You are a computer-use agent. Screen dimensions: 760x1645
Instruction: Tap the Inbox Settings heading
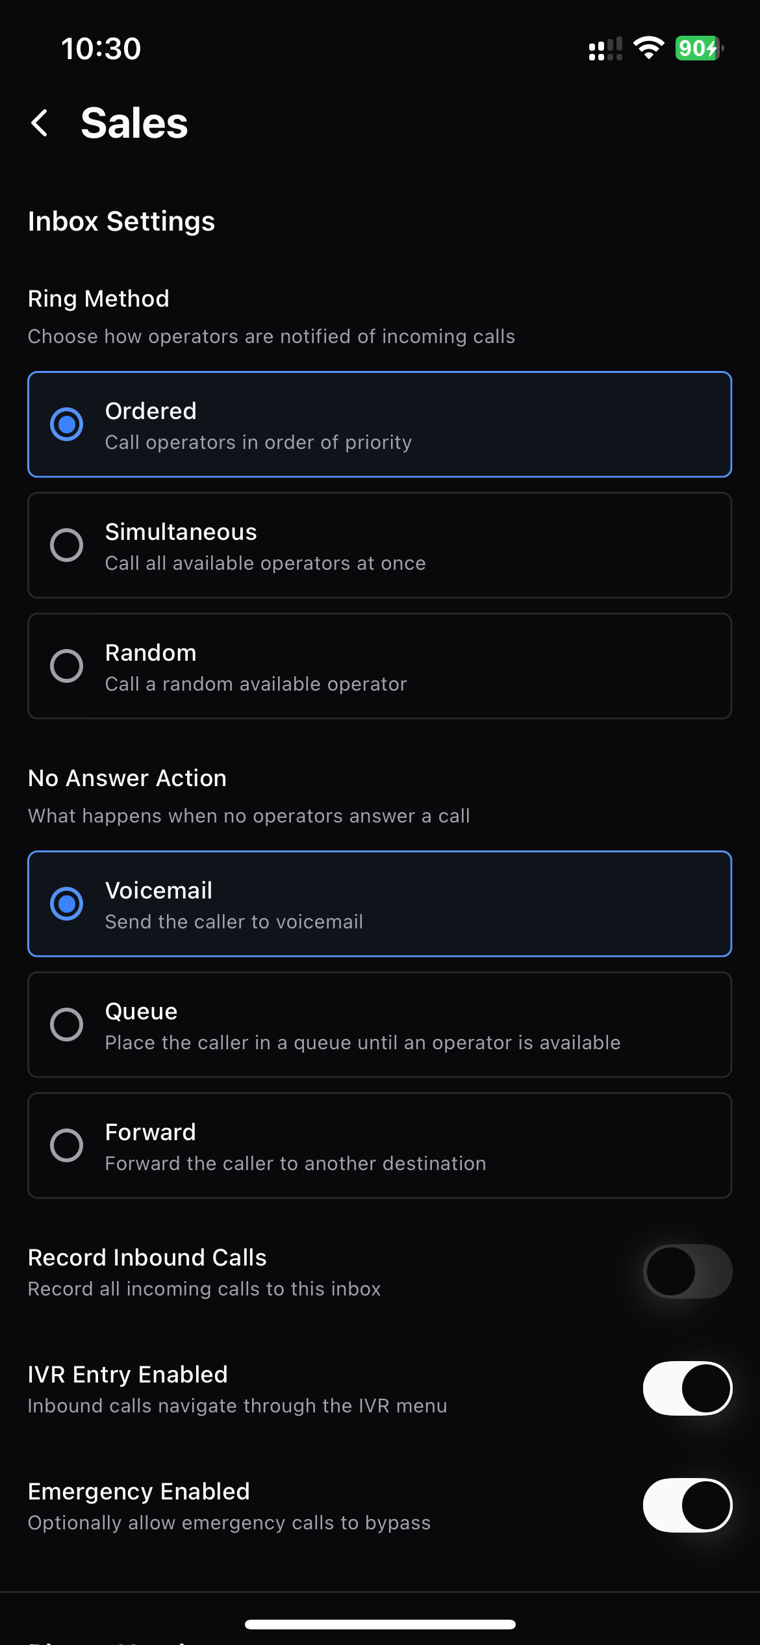(x=121, y=222)
